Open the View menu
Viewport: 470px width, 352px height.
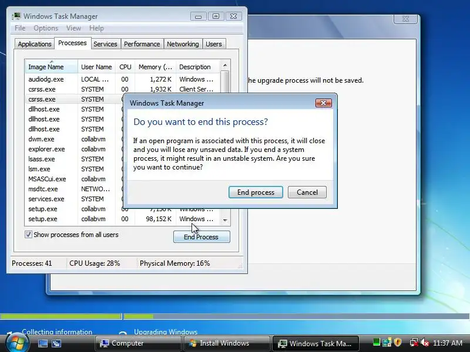[74, 28]
